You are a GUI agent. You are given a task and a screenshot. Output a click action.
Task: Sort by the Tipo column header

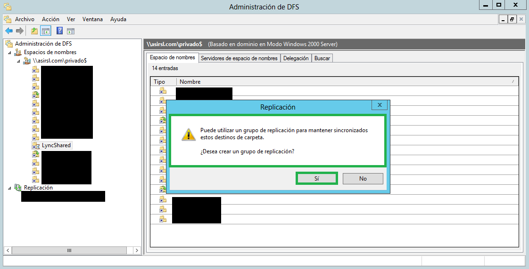[x=163, y=82]
